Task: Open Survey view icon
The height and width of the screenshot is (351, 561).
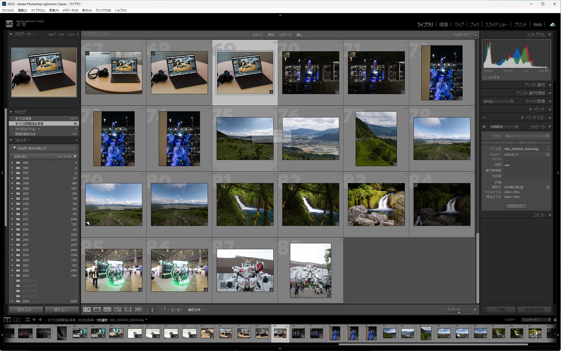Action: [x=118, y=309]
